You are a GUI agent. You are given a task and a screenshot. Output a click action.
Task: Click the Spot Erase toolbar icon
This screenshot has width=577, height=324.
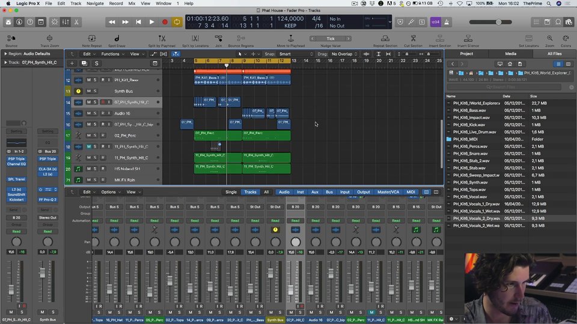coord(117,38)
